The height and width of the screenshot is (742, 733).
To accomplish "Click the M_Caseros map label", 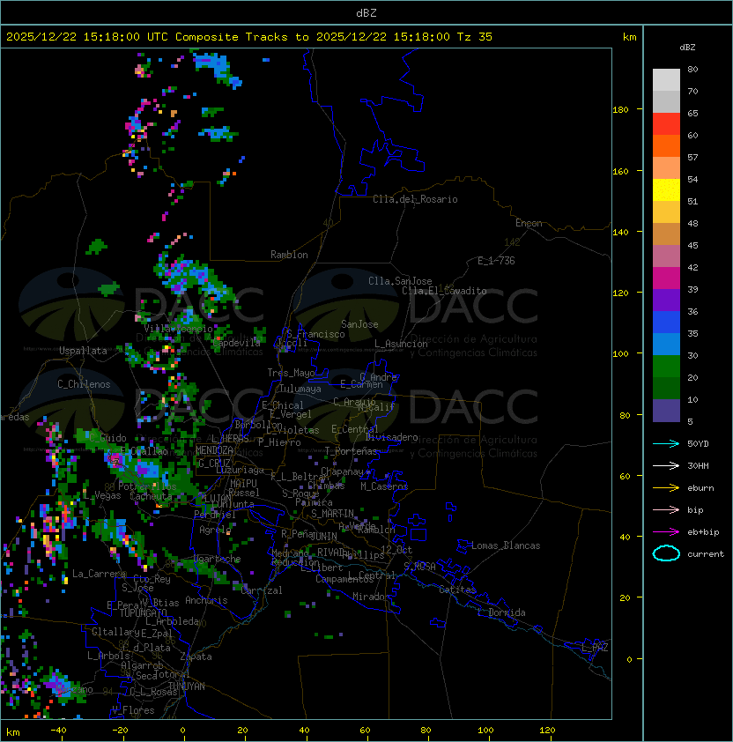I will pyautogui.click(x=384, y=486).
